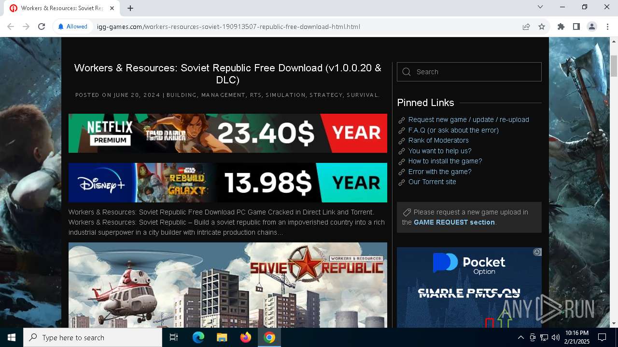Open the Windows Start menu
The image size is (618, 347).
(12, 337)
